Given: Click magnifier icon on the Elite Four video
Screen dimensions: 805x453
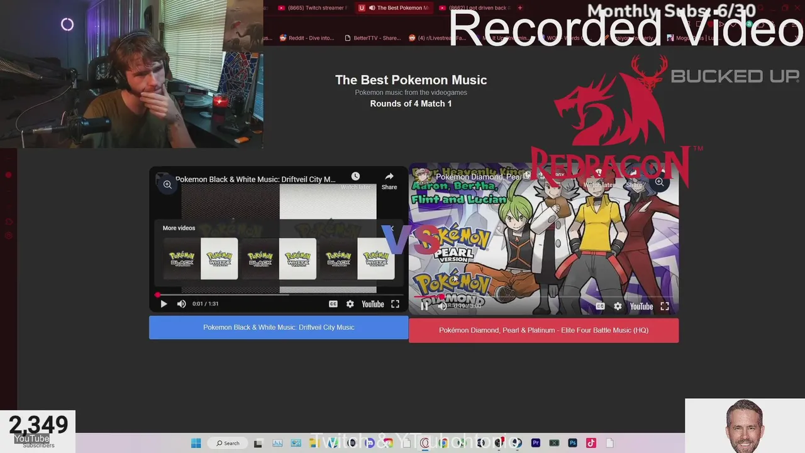Looking at the screenshot, I should coord(659,182).
